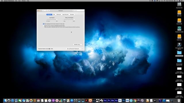The image size is (184, 103).
Task: Open Photos app in the Dock
Action: pyautogui.click(x=31, y=100)
